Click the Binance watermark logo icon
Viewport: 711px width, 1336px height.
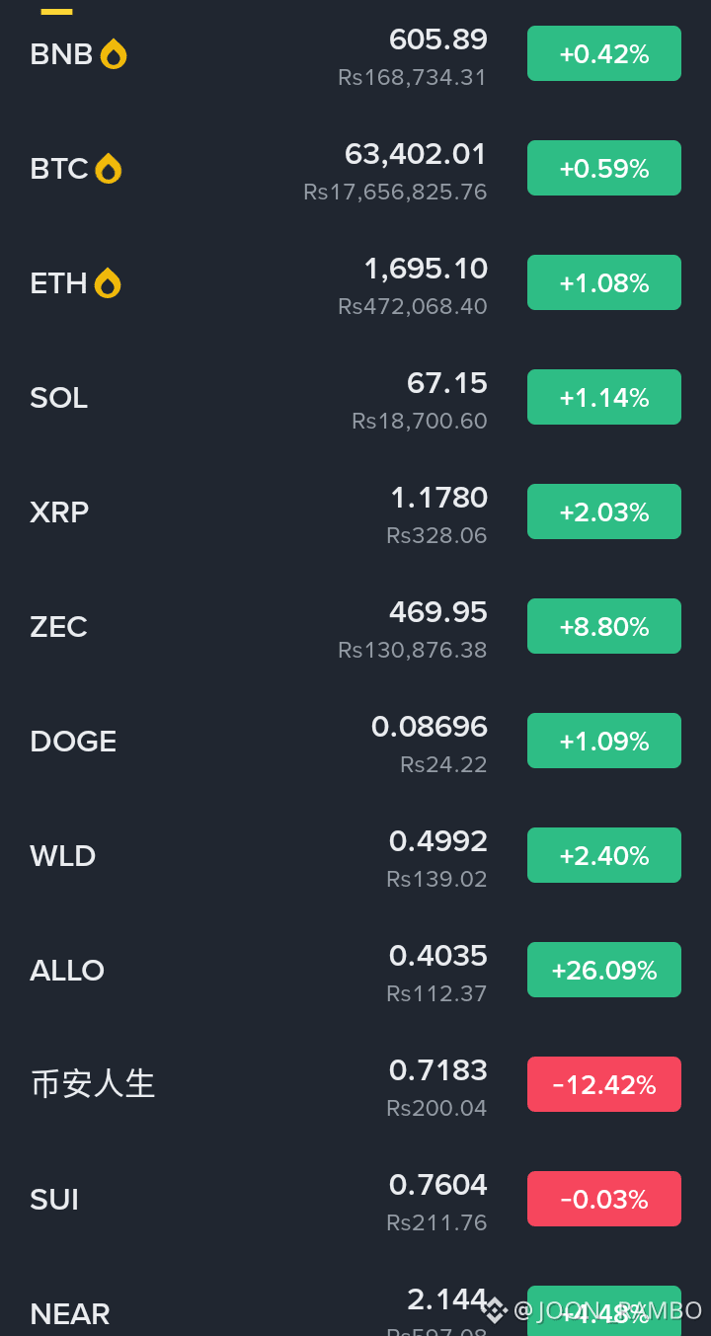(x=495, y=1310)
